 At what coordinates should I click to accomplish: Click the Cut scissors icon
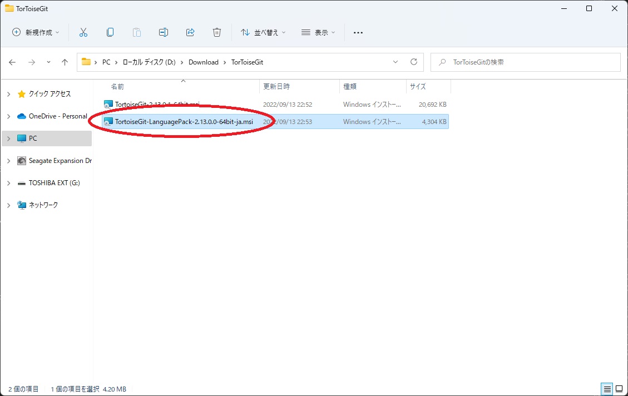click(x=83, y=32)
